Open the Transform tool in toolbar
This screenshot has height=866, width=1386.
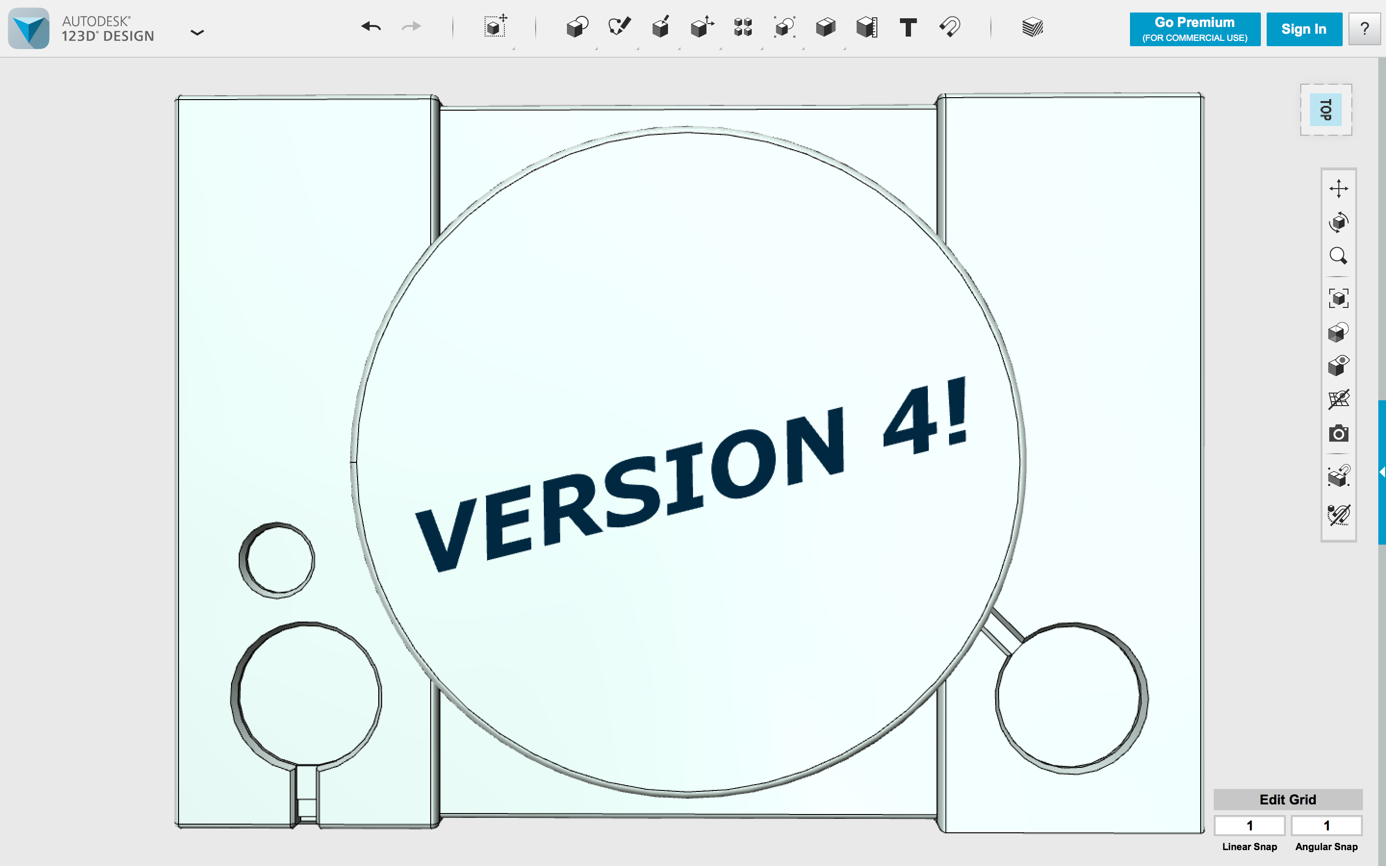495,27
